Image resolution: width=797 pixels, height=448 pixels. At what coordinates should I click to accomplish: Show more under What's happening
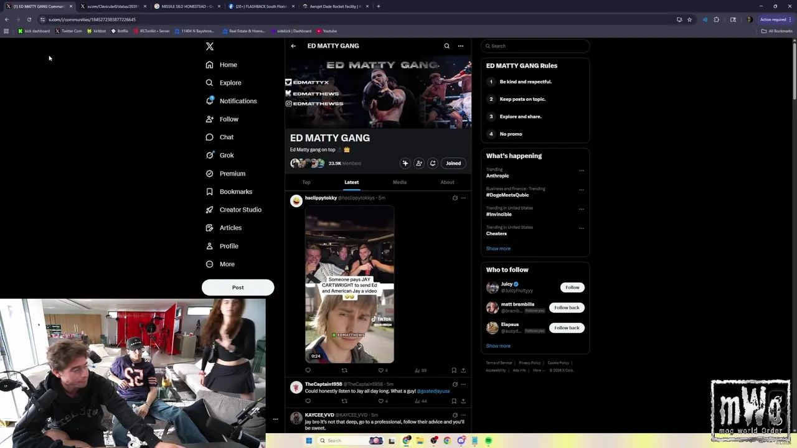pos(498,248)
